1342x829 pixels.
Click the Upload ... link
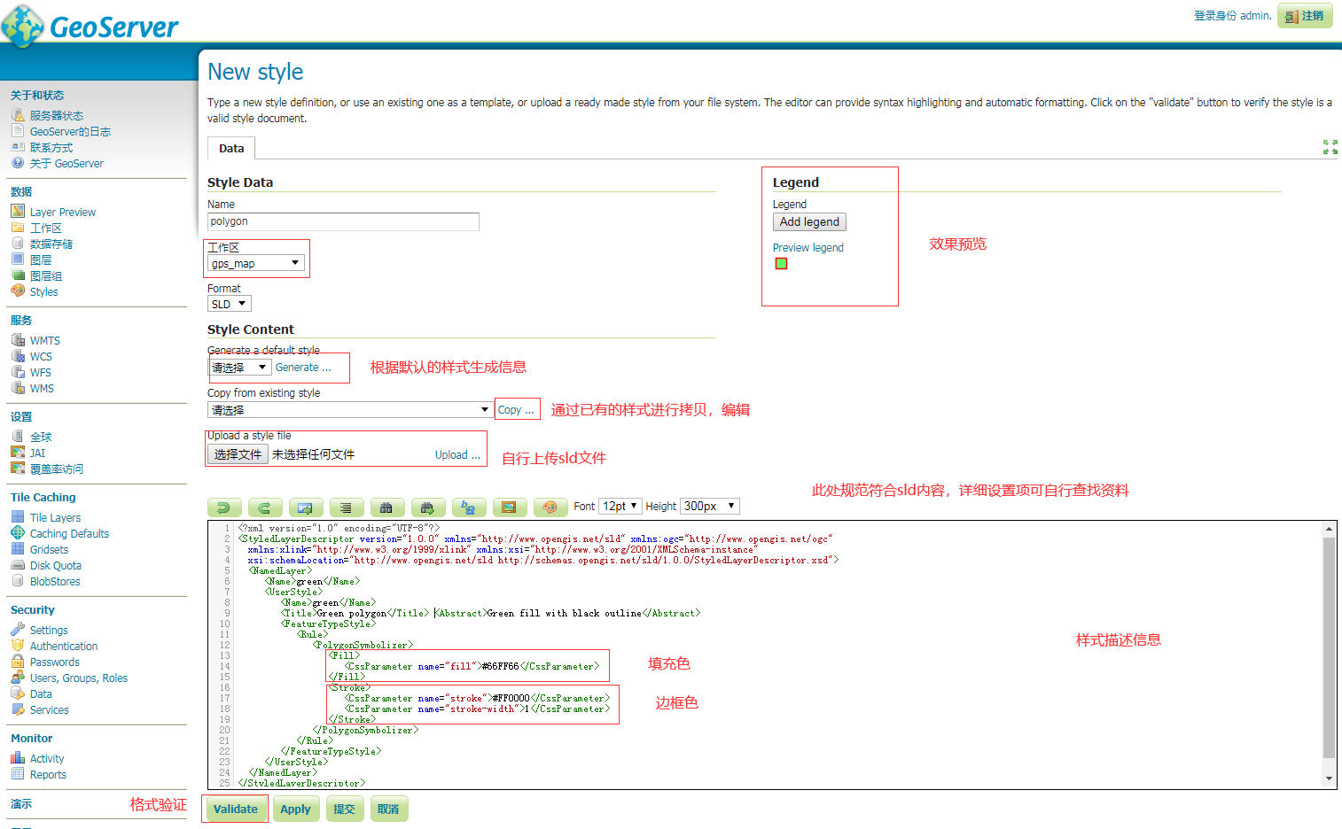point(457,455)
